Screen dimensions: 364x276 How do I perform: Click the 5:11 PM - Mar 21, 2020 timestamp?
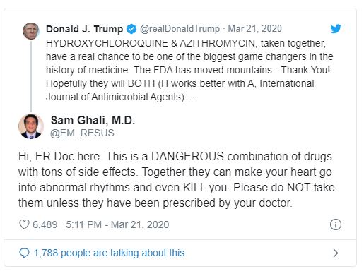coord(117,224)
